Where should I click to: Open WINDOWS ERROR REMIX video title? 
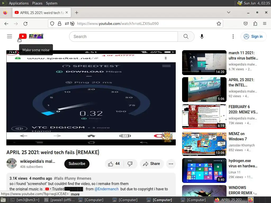coord(243,190)
